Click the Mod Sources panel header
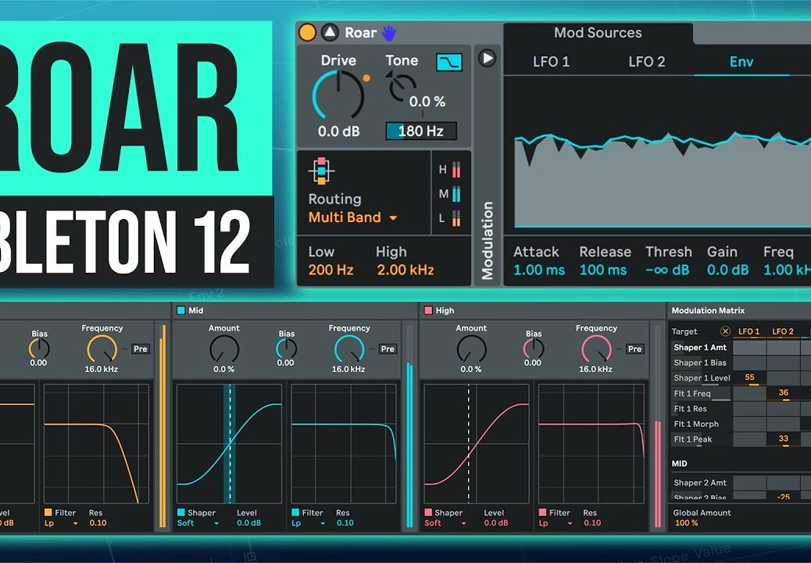 pyautogui.click(x=598, y=33)
